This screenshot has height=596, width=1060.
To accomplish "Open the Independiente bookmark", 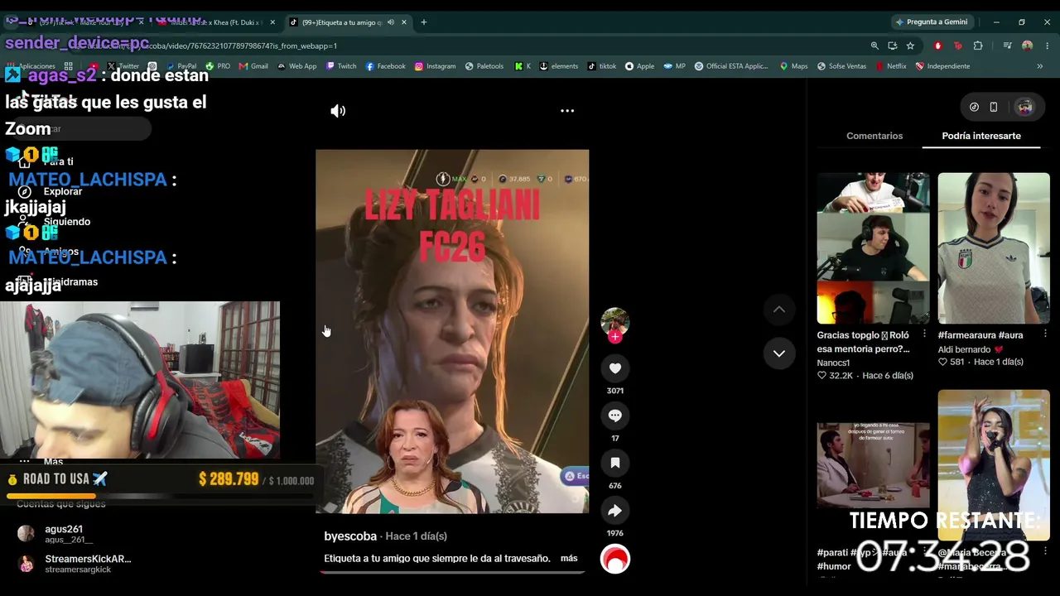I will [x=942, y=66].
